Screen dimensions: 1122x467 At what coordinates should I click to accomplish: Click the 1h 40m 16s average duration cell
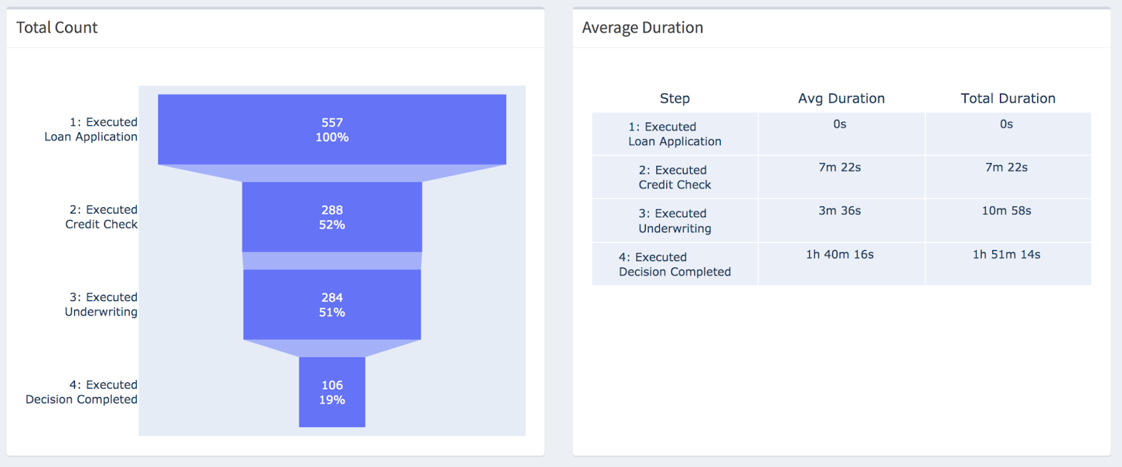click(839, 254)
